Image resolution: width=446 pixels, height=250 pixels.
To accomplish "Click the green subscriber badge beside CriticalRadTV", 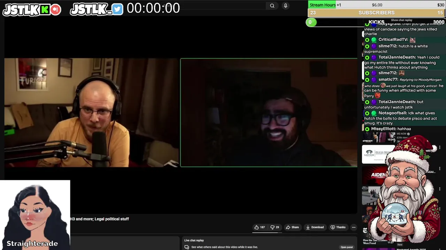I will point(374,40).
